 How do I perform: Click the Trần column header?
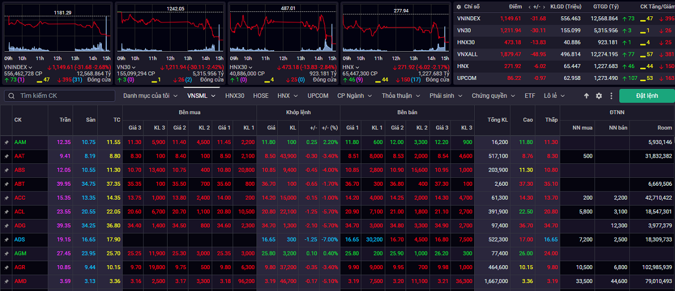tap(64, 120)
